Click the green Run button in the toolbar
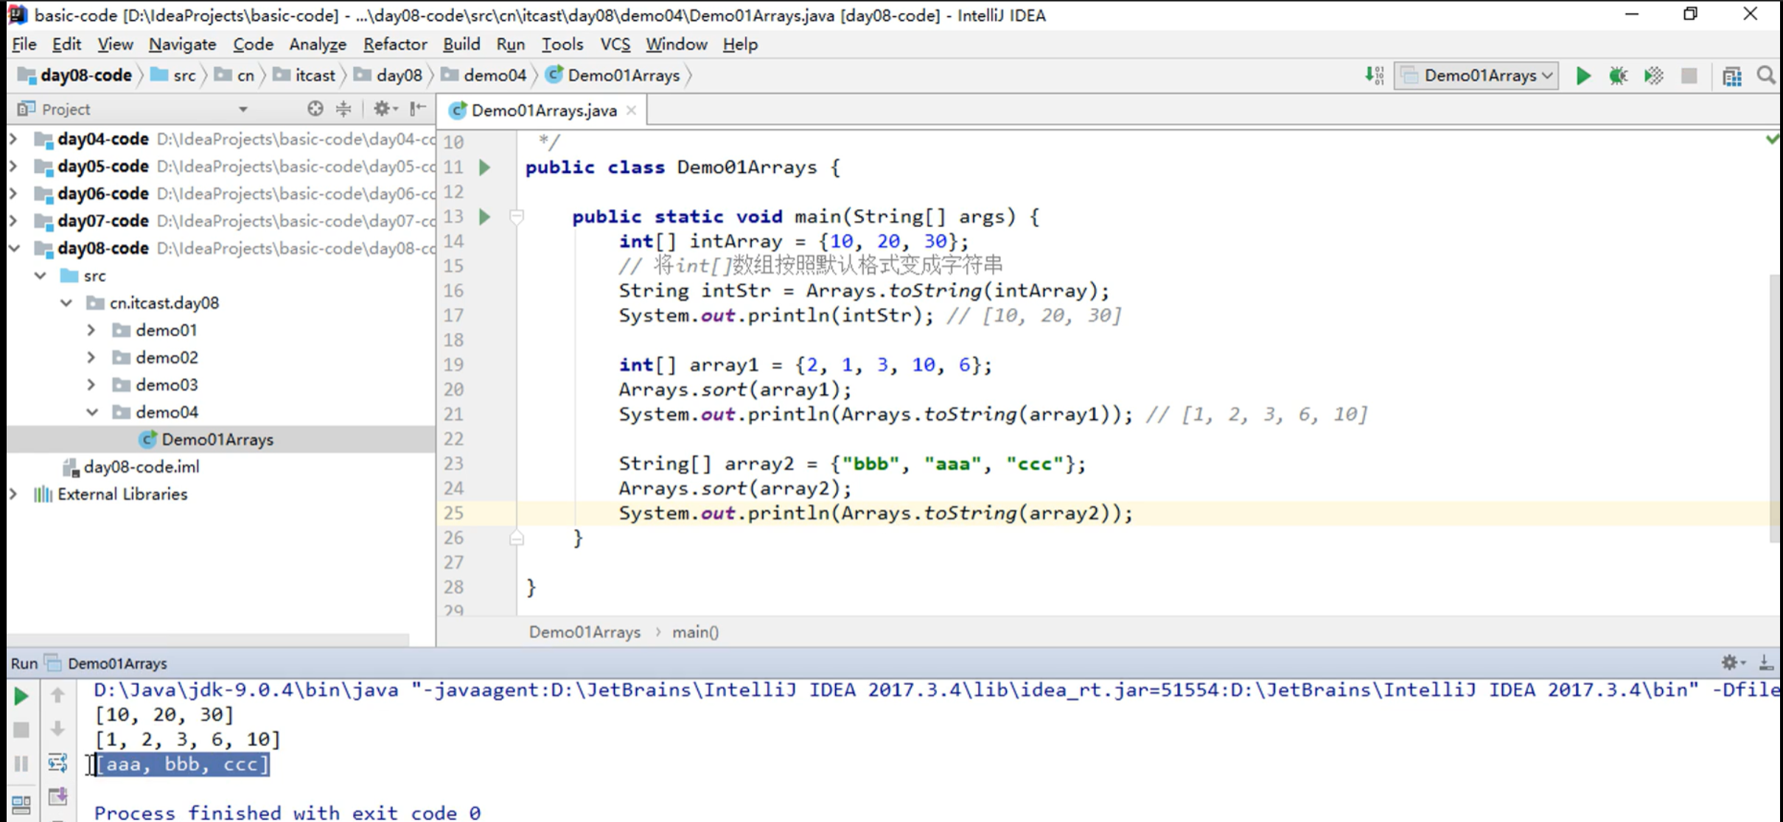The image size is (1783, 822). (1583, 76)
